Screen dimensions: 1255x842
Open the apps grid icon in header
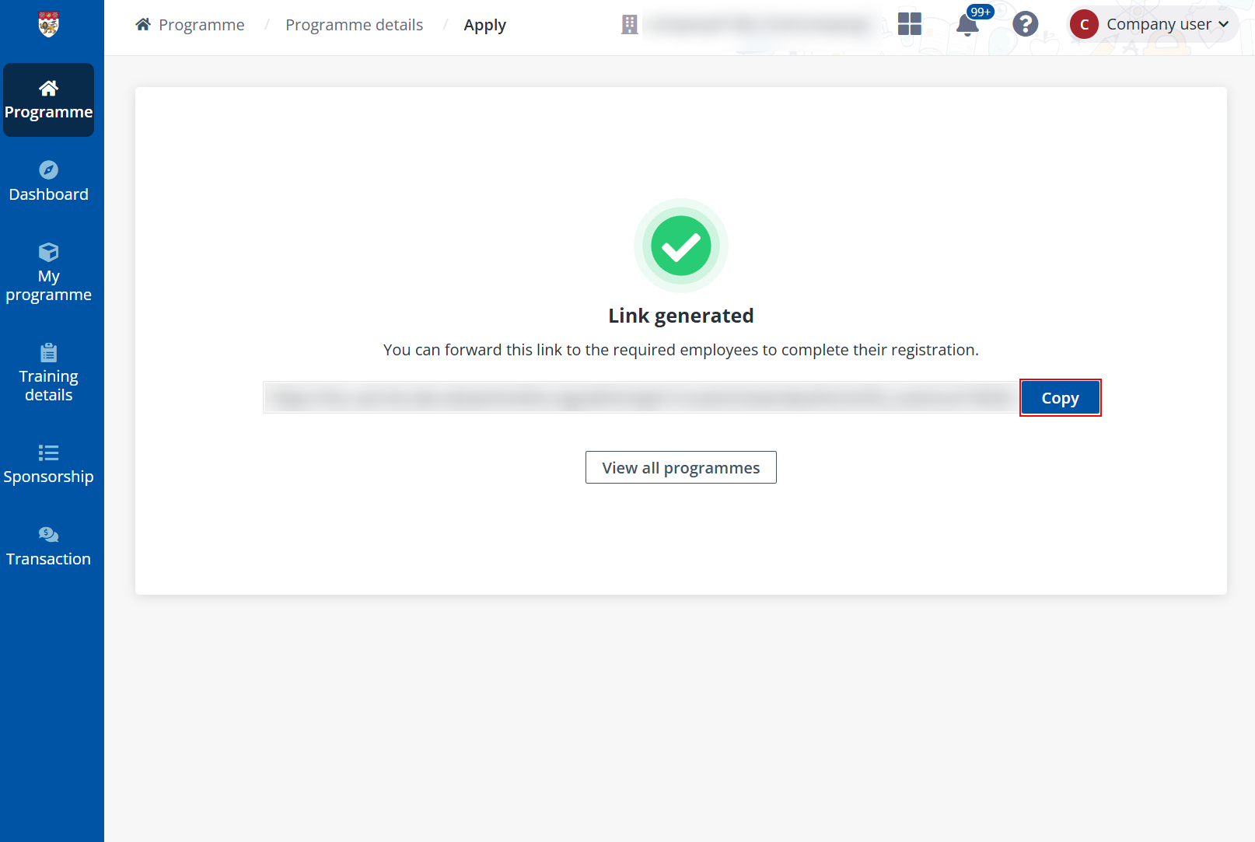coord(910,24)
